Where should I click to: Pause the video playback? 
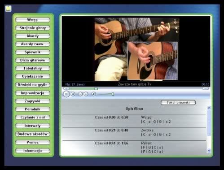pos(66,94)
